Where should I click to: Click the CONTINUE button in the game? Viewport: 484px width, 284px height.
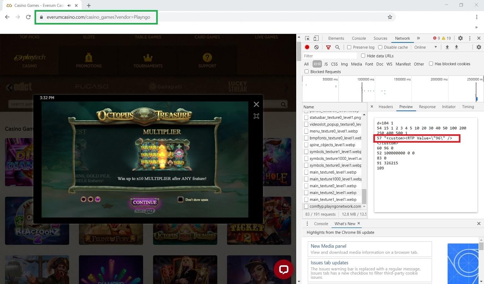click(145, 202)
